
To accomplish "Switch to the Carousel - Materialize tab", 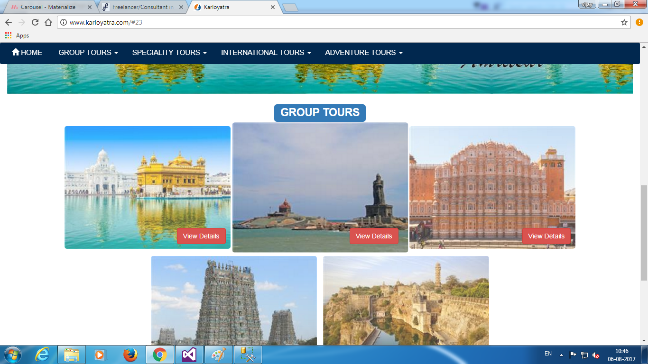I will [x=47, y=7].
